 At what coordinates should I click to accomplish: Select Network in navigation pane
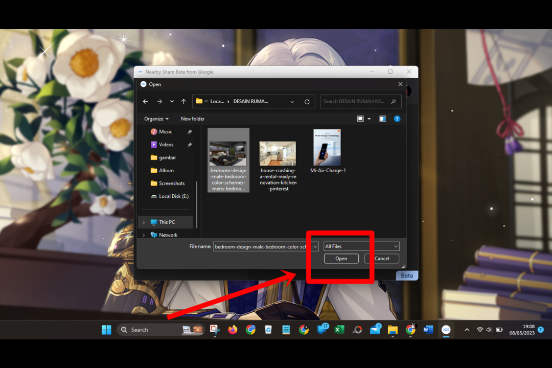[168, 235]
